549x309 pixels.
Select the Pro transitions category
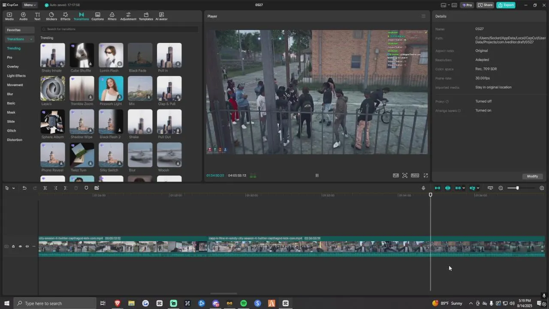(9, 58)
